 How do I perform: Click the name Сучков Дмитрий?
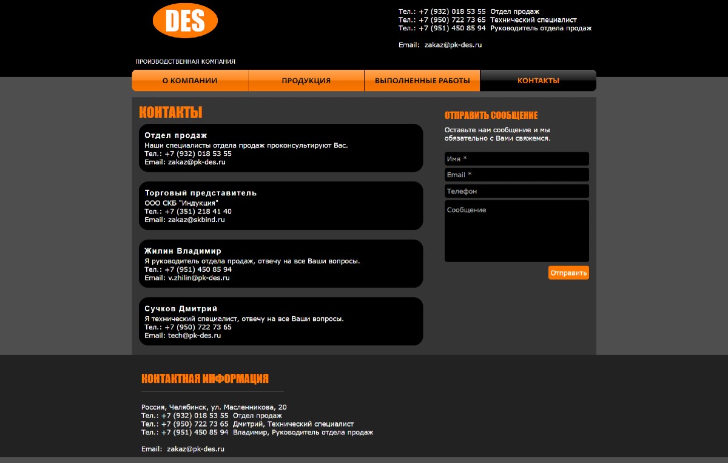[x=181, y=308]
